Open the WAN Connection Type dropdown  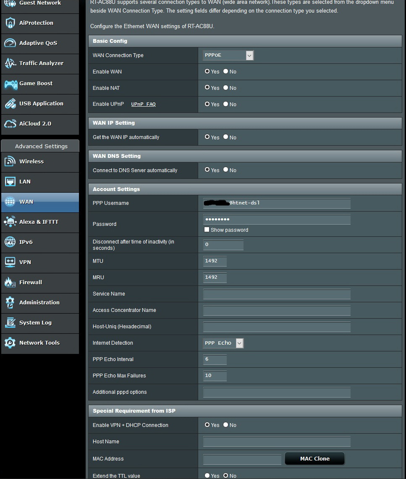pyautogui.click(x=228, y=55)
